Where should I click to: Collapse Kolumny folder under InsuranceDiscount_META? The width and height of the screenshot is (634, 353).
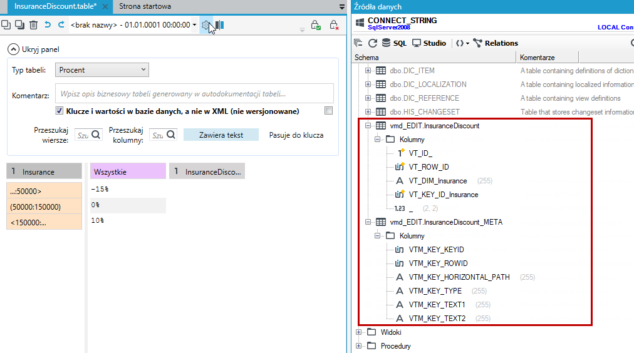click(377, 236)
